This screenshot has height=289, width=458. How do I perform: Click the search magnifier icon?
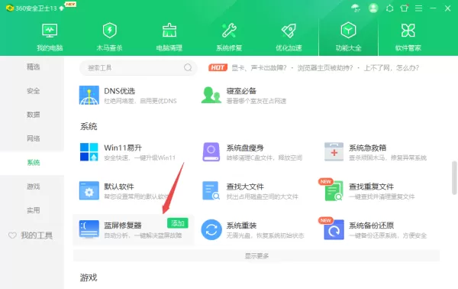coord(188,67)
